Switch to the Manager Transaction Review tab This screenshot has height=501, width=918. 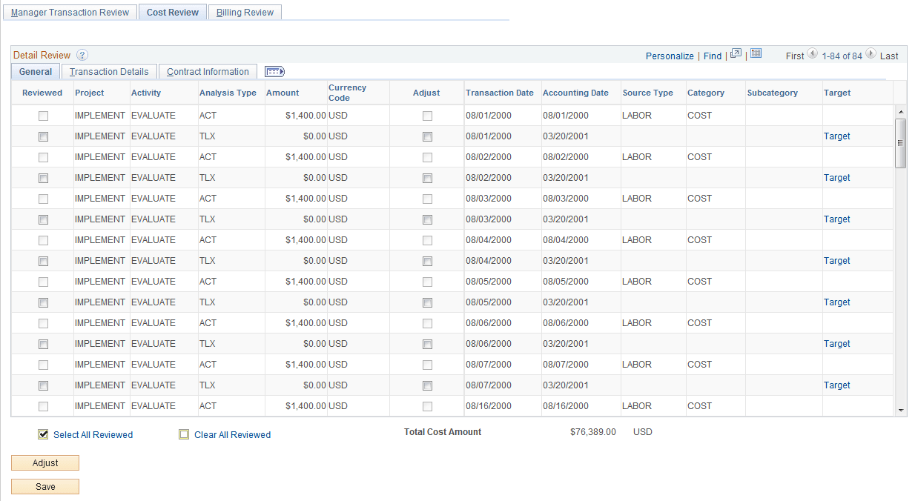(70, 12)
